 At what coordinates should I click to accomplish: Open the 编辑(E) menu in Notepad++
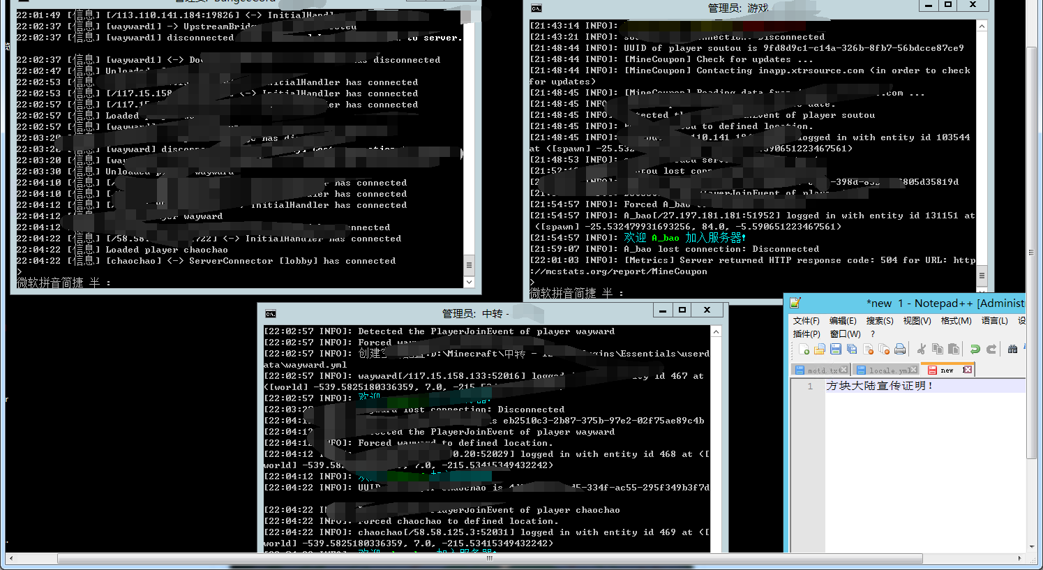click(x=843, y=320)
